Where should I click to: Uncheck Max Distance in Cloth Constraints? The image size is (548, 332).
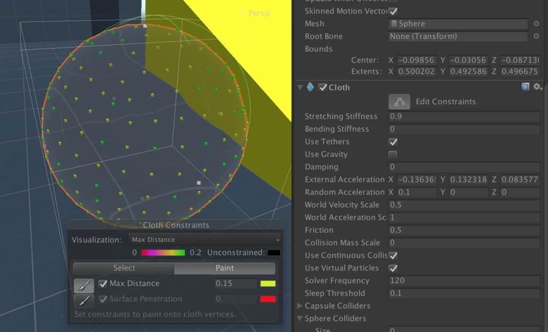tap(103, 284)
